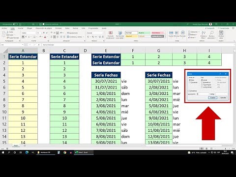Apply the Incorrecto cell style

coord(157,33)
